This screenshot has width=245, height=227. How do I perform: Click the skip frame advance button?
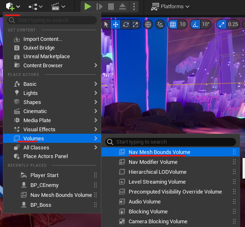click(99, 7)
